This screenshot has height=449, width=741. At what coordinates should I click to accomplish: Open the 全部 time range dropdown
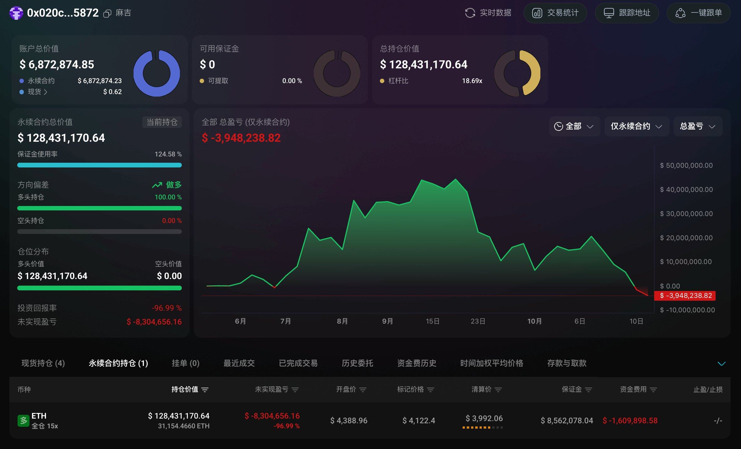(574, 126)
